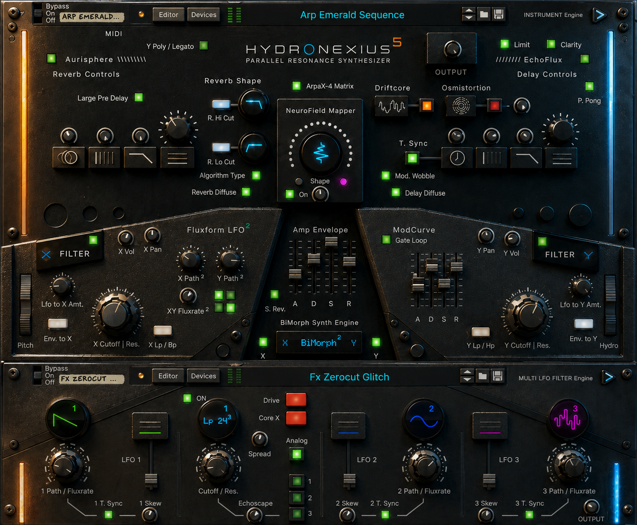Click the reverb overlapping circles icon
Screen dimensions: 637x525
tap(69, 158)
